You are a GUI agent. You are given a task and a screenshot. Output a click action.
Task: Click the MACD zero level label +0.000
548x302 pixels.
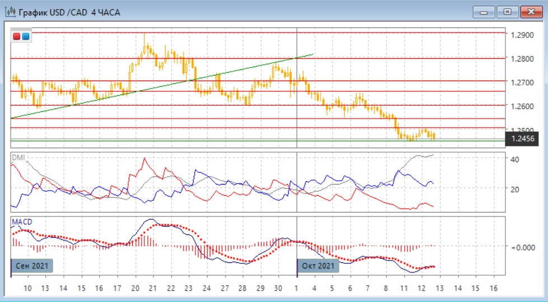coord(523,247)
